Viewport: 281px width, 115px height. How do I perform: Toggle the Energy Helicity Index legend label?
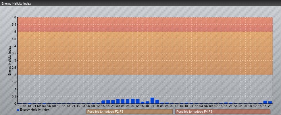pos(34,110)
